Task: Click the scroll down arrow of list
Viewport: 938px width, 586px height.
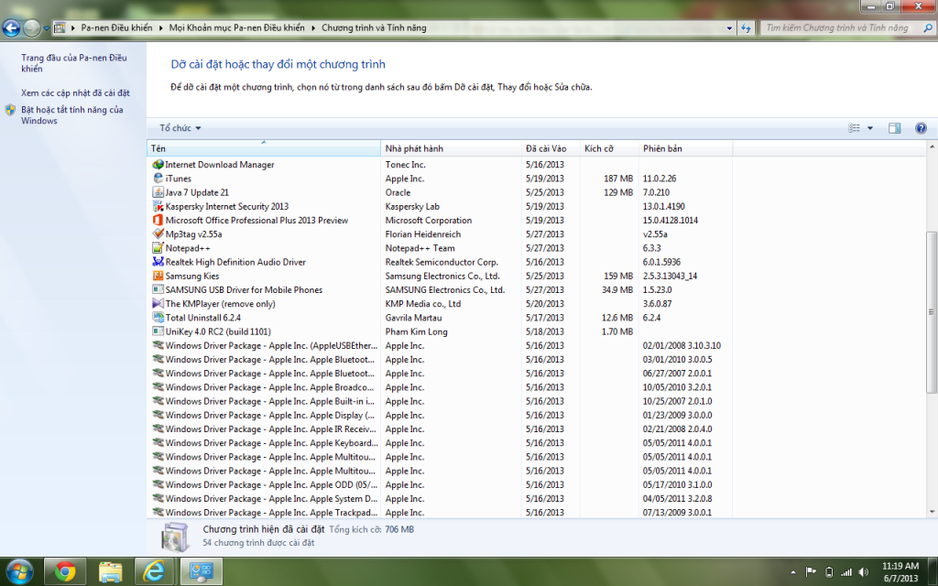Action: (x=932, y=512)
